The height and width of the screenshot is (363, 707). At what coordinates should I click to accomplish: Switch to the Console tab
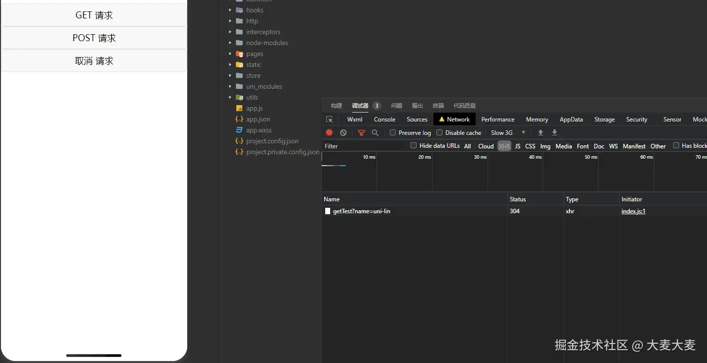coord(385,120)
